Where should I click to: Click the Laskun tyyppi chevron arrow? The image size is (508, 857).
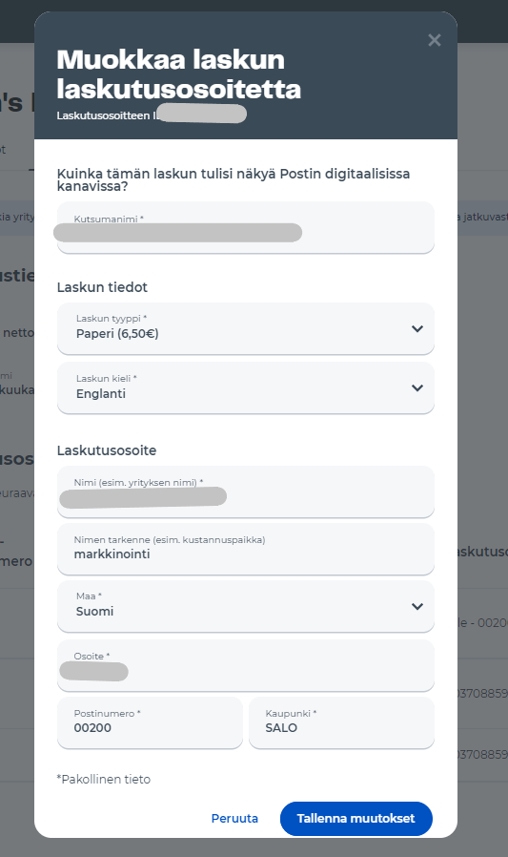tap(417, 328)
